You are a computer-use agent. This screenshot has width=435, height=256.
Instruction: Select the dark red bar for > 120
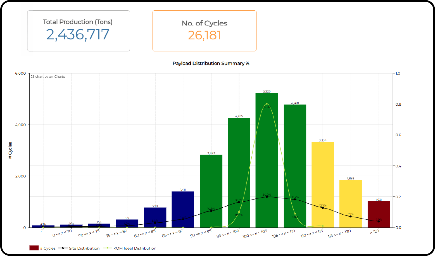coord(379,214)
